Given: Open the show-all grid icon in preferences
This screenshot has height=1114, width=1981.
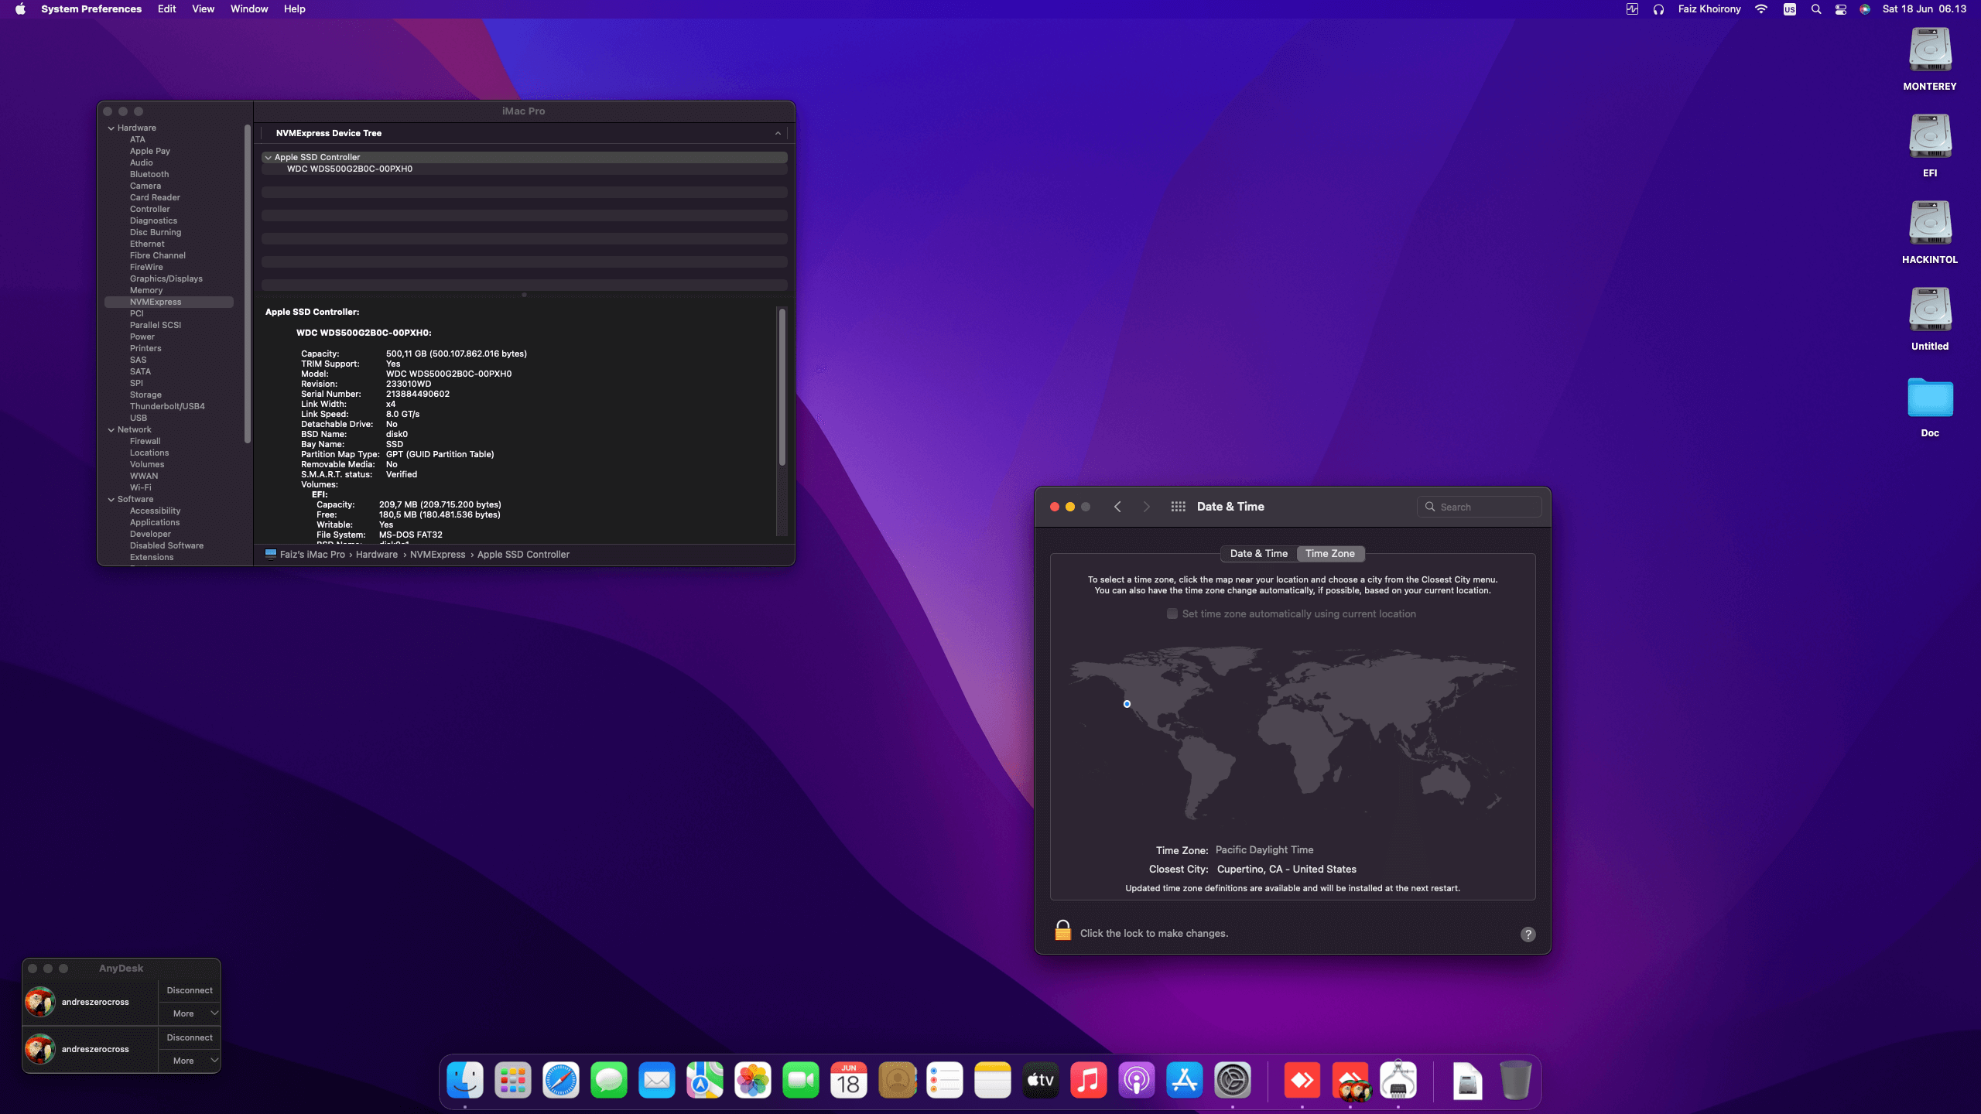Looking at the screenshot, I should click(1178, 507).
